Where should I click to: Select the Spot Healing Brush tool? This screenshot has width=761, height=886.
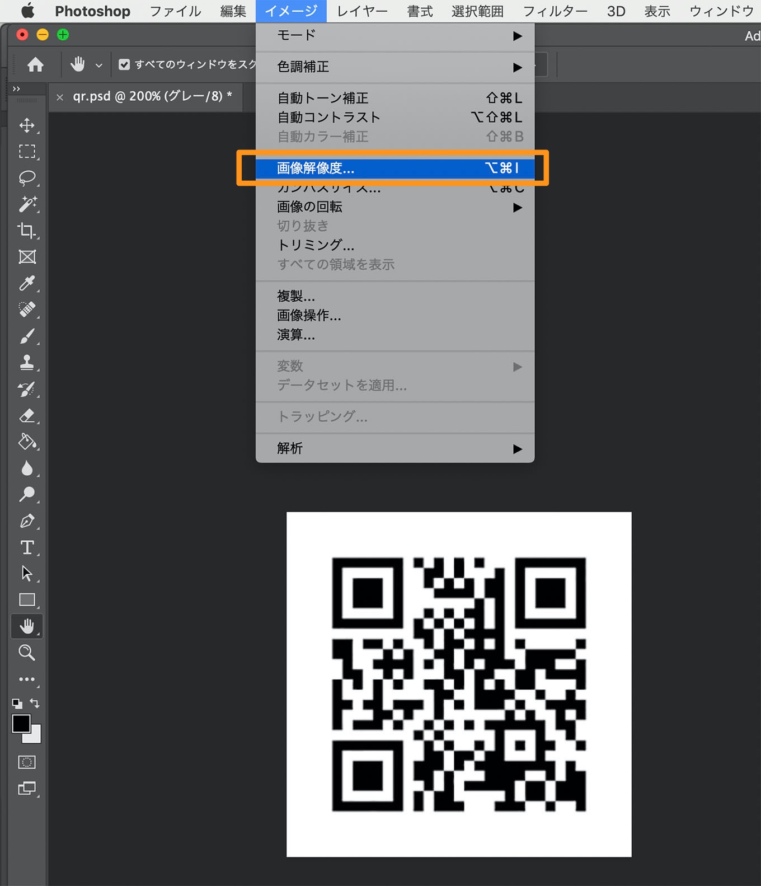coord(27,310)
